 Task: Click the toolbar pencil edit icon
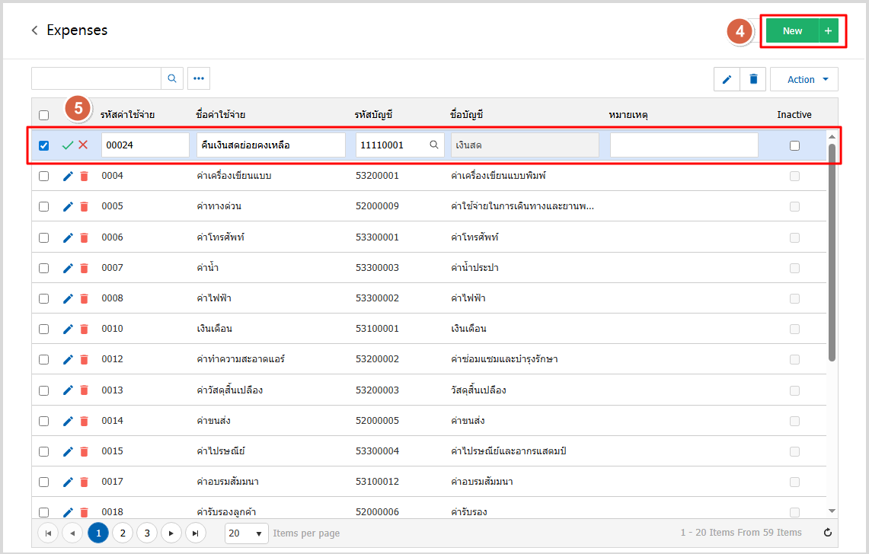pyautogui.click(x=727, y=79)
